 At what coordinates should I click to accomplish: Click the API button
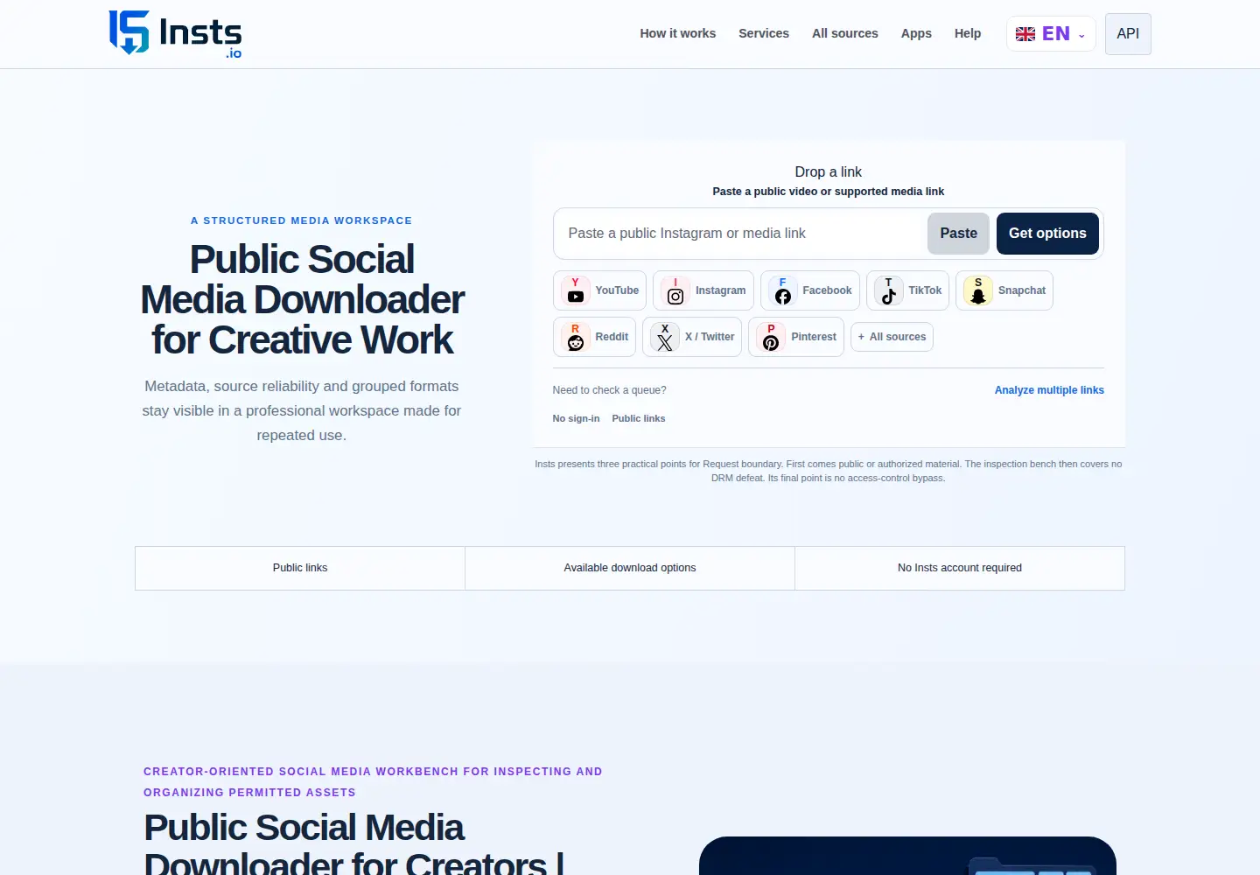(1128, 34)
